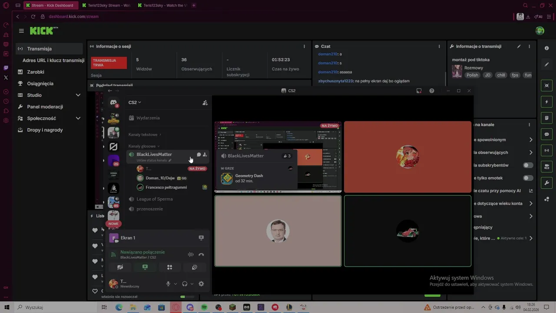Click the lightning icon in right Kick toolbar
Image resolution: width=556 pixels, height=313 pixels.
point(547,102)
